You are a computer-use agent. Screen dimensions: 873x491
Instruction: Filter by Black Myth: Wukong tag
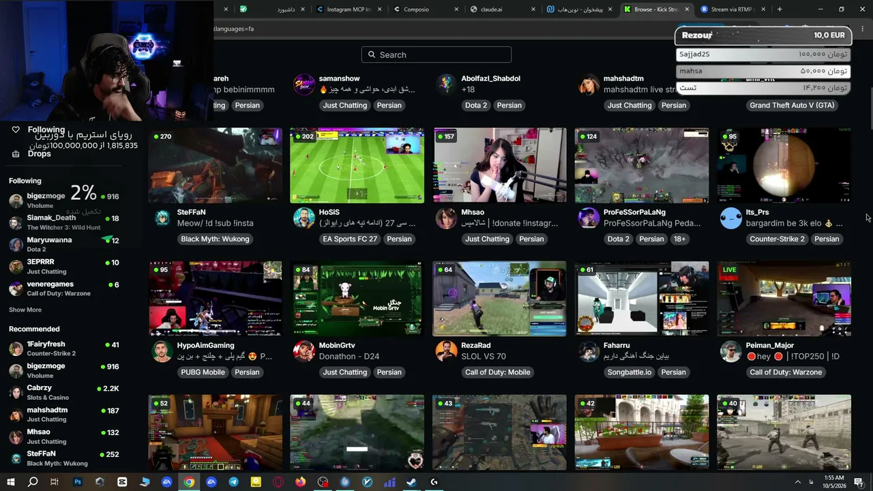215,239
